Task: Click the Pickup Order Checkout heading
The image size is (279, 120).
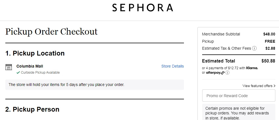Action: [x=51, y=32]
